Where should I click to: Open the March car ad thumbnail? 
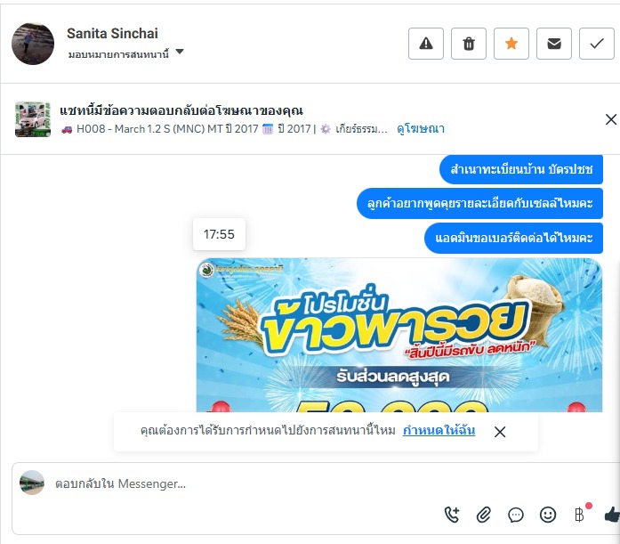[x=33, y=119]
